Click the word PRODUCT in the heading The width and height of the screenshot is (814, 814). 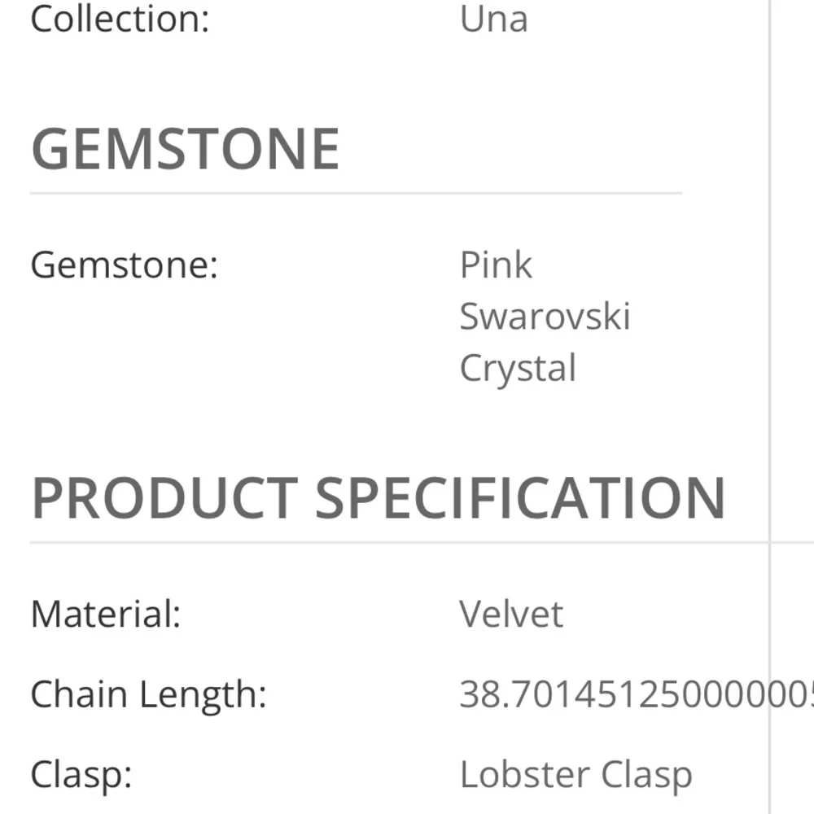point(164,498)
